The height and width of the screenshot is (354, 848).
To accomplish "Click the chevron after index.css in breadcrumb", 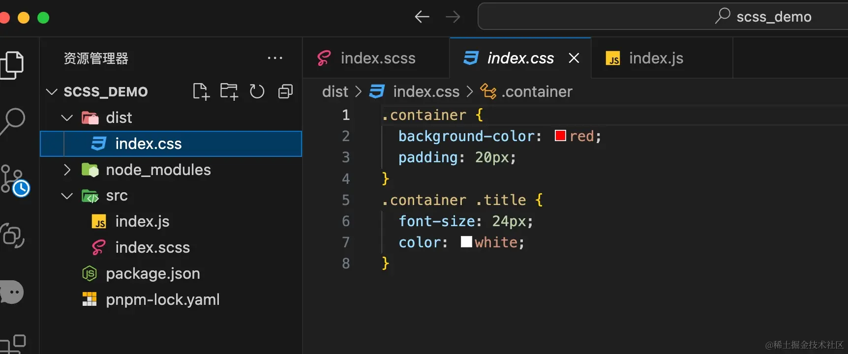I will tap(470, 91).
